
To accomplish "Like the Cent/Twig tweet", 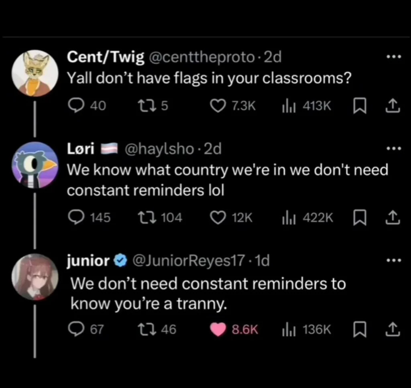I will click(218, 106).
